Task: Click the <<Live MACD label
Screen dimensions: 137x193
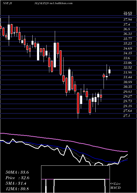Action: coord(115,186)
